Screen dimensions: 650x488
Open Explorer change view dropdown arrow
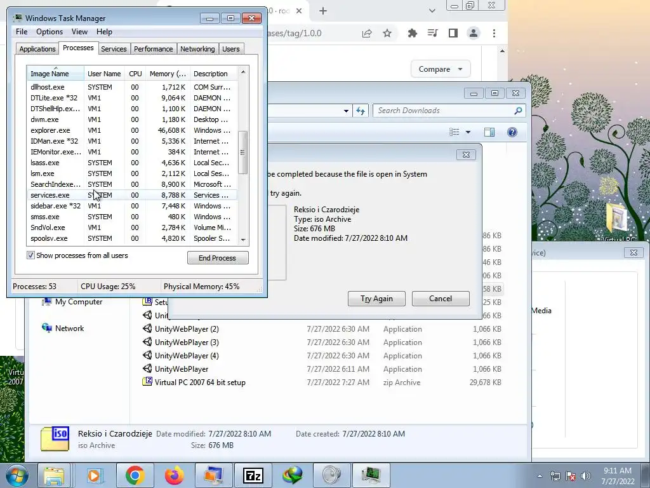tap(468, 132)
